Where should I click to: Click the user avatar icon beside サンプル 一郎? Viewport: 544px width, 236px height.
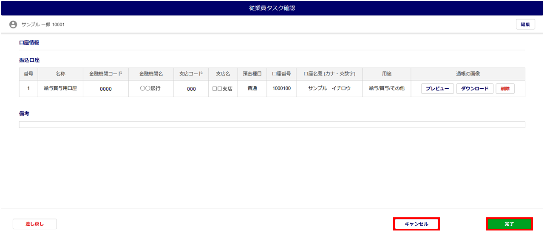point(13,25)
